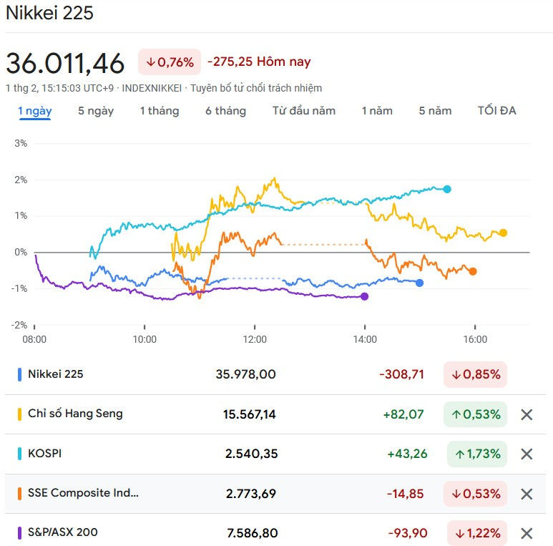Select the 1 ngày time range tab

point(34,111)
